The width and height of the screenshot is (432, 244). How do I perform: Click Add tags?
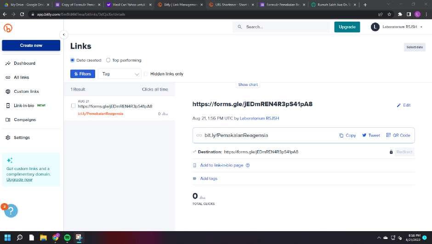click(209, 178)
